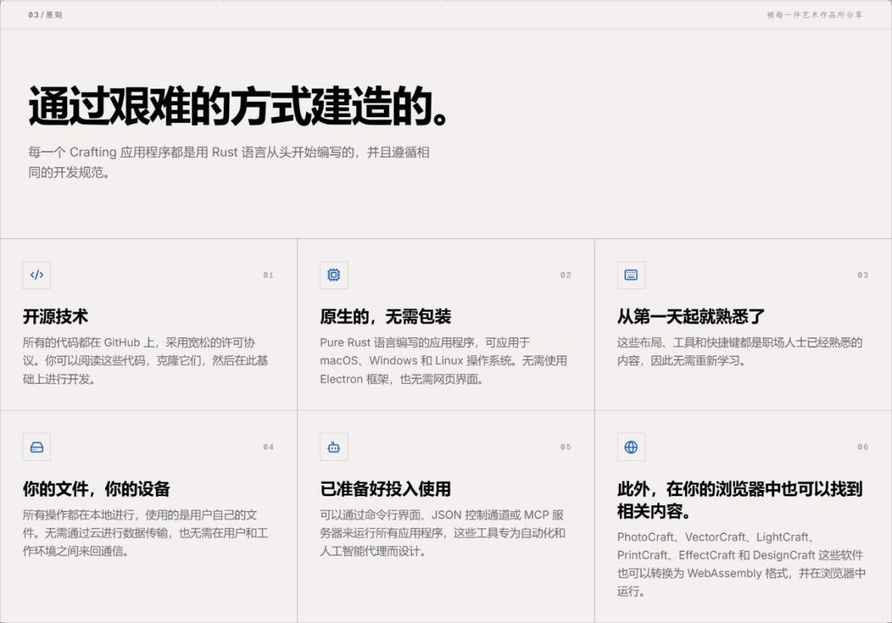Click the 04 number on the 你的文件 card
Viewport: 892px width, 623px height.
268,447
